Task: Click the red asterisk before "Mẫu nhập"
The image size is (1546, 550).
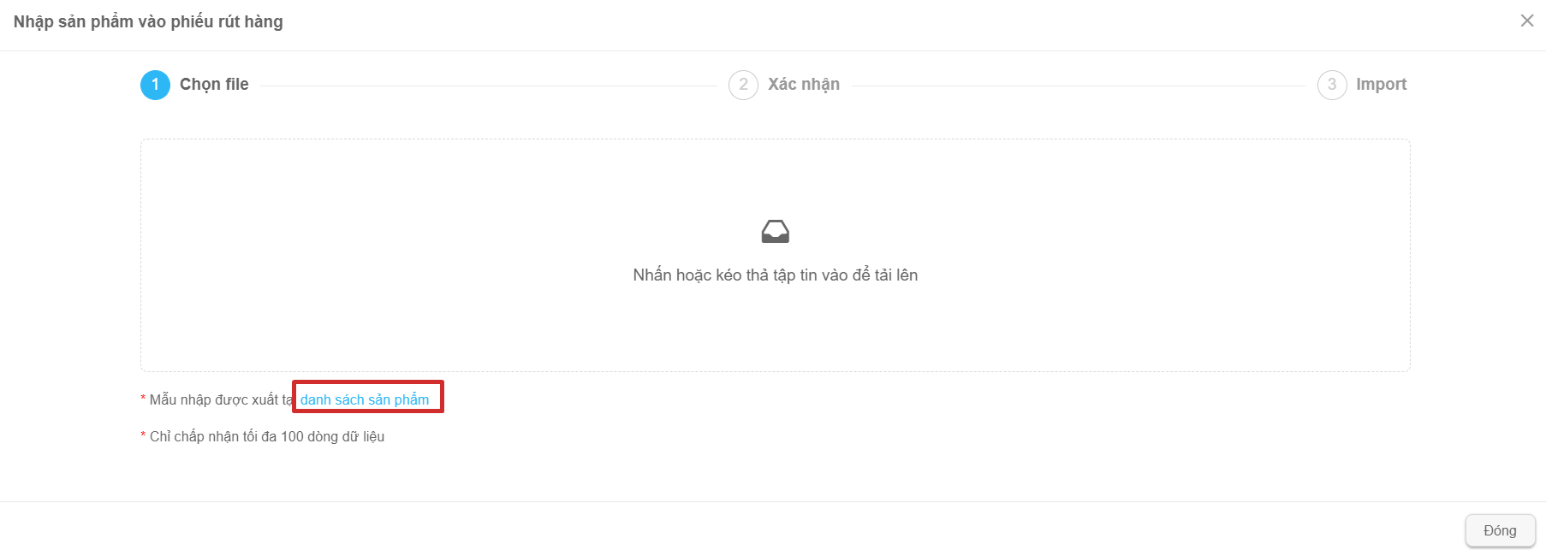Action: (143, 399)
